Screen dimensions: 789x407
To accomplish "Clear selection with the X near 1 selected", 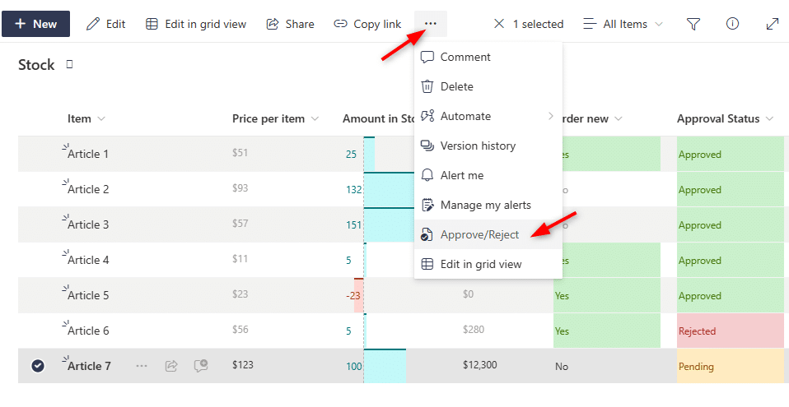I will (498, 24).
